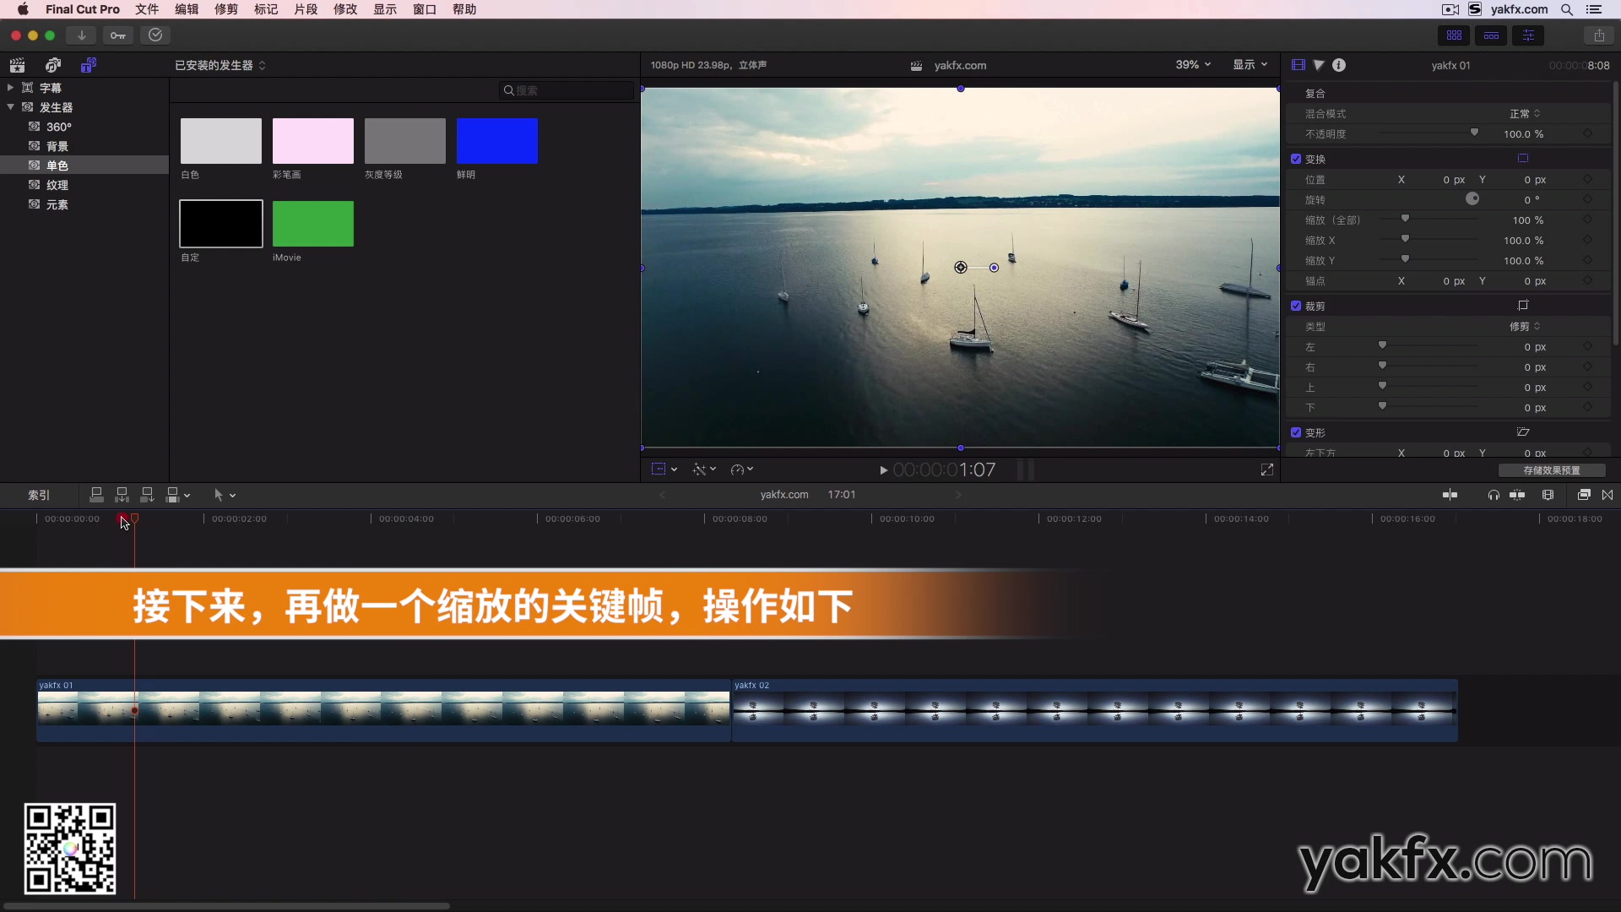
Task: Toggle snapping in timeline toolbar
Action: click(1517, 495)
